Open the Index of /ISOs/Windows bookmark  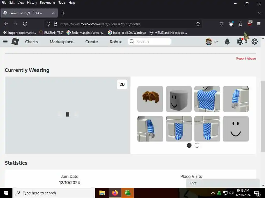tap(127, 33)
